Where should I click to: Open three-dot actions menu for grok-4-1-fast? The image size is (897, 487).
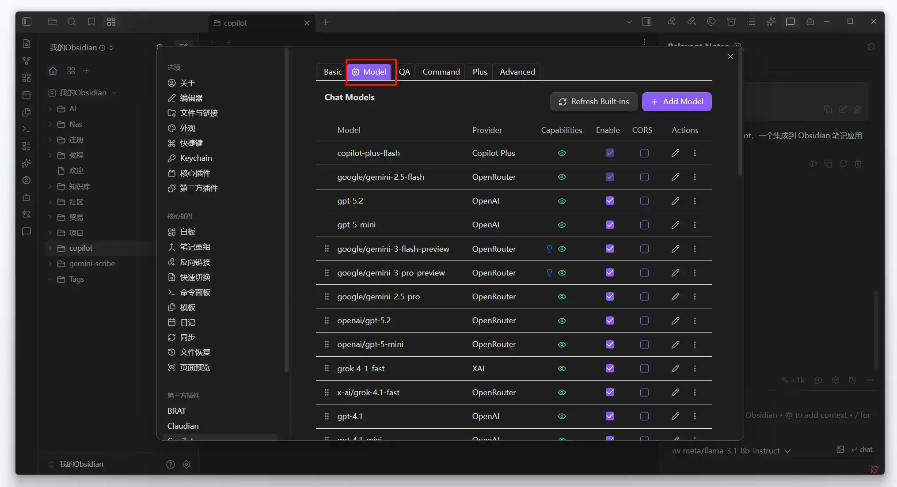click(695, 368)
